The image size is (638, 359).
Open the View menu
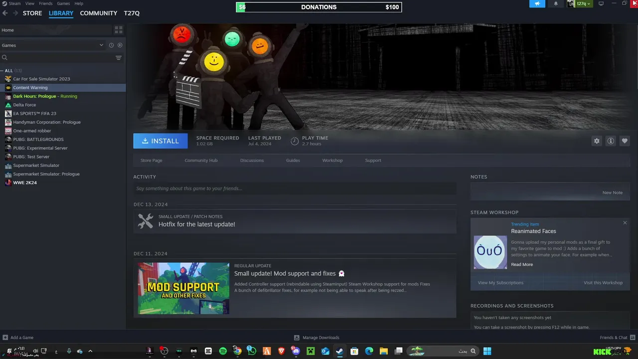point(30,3)
